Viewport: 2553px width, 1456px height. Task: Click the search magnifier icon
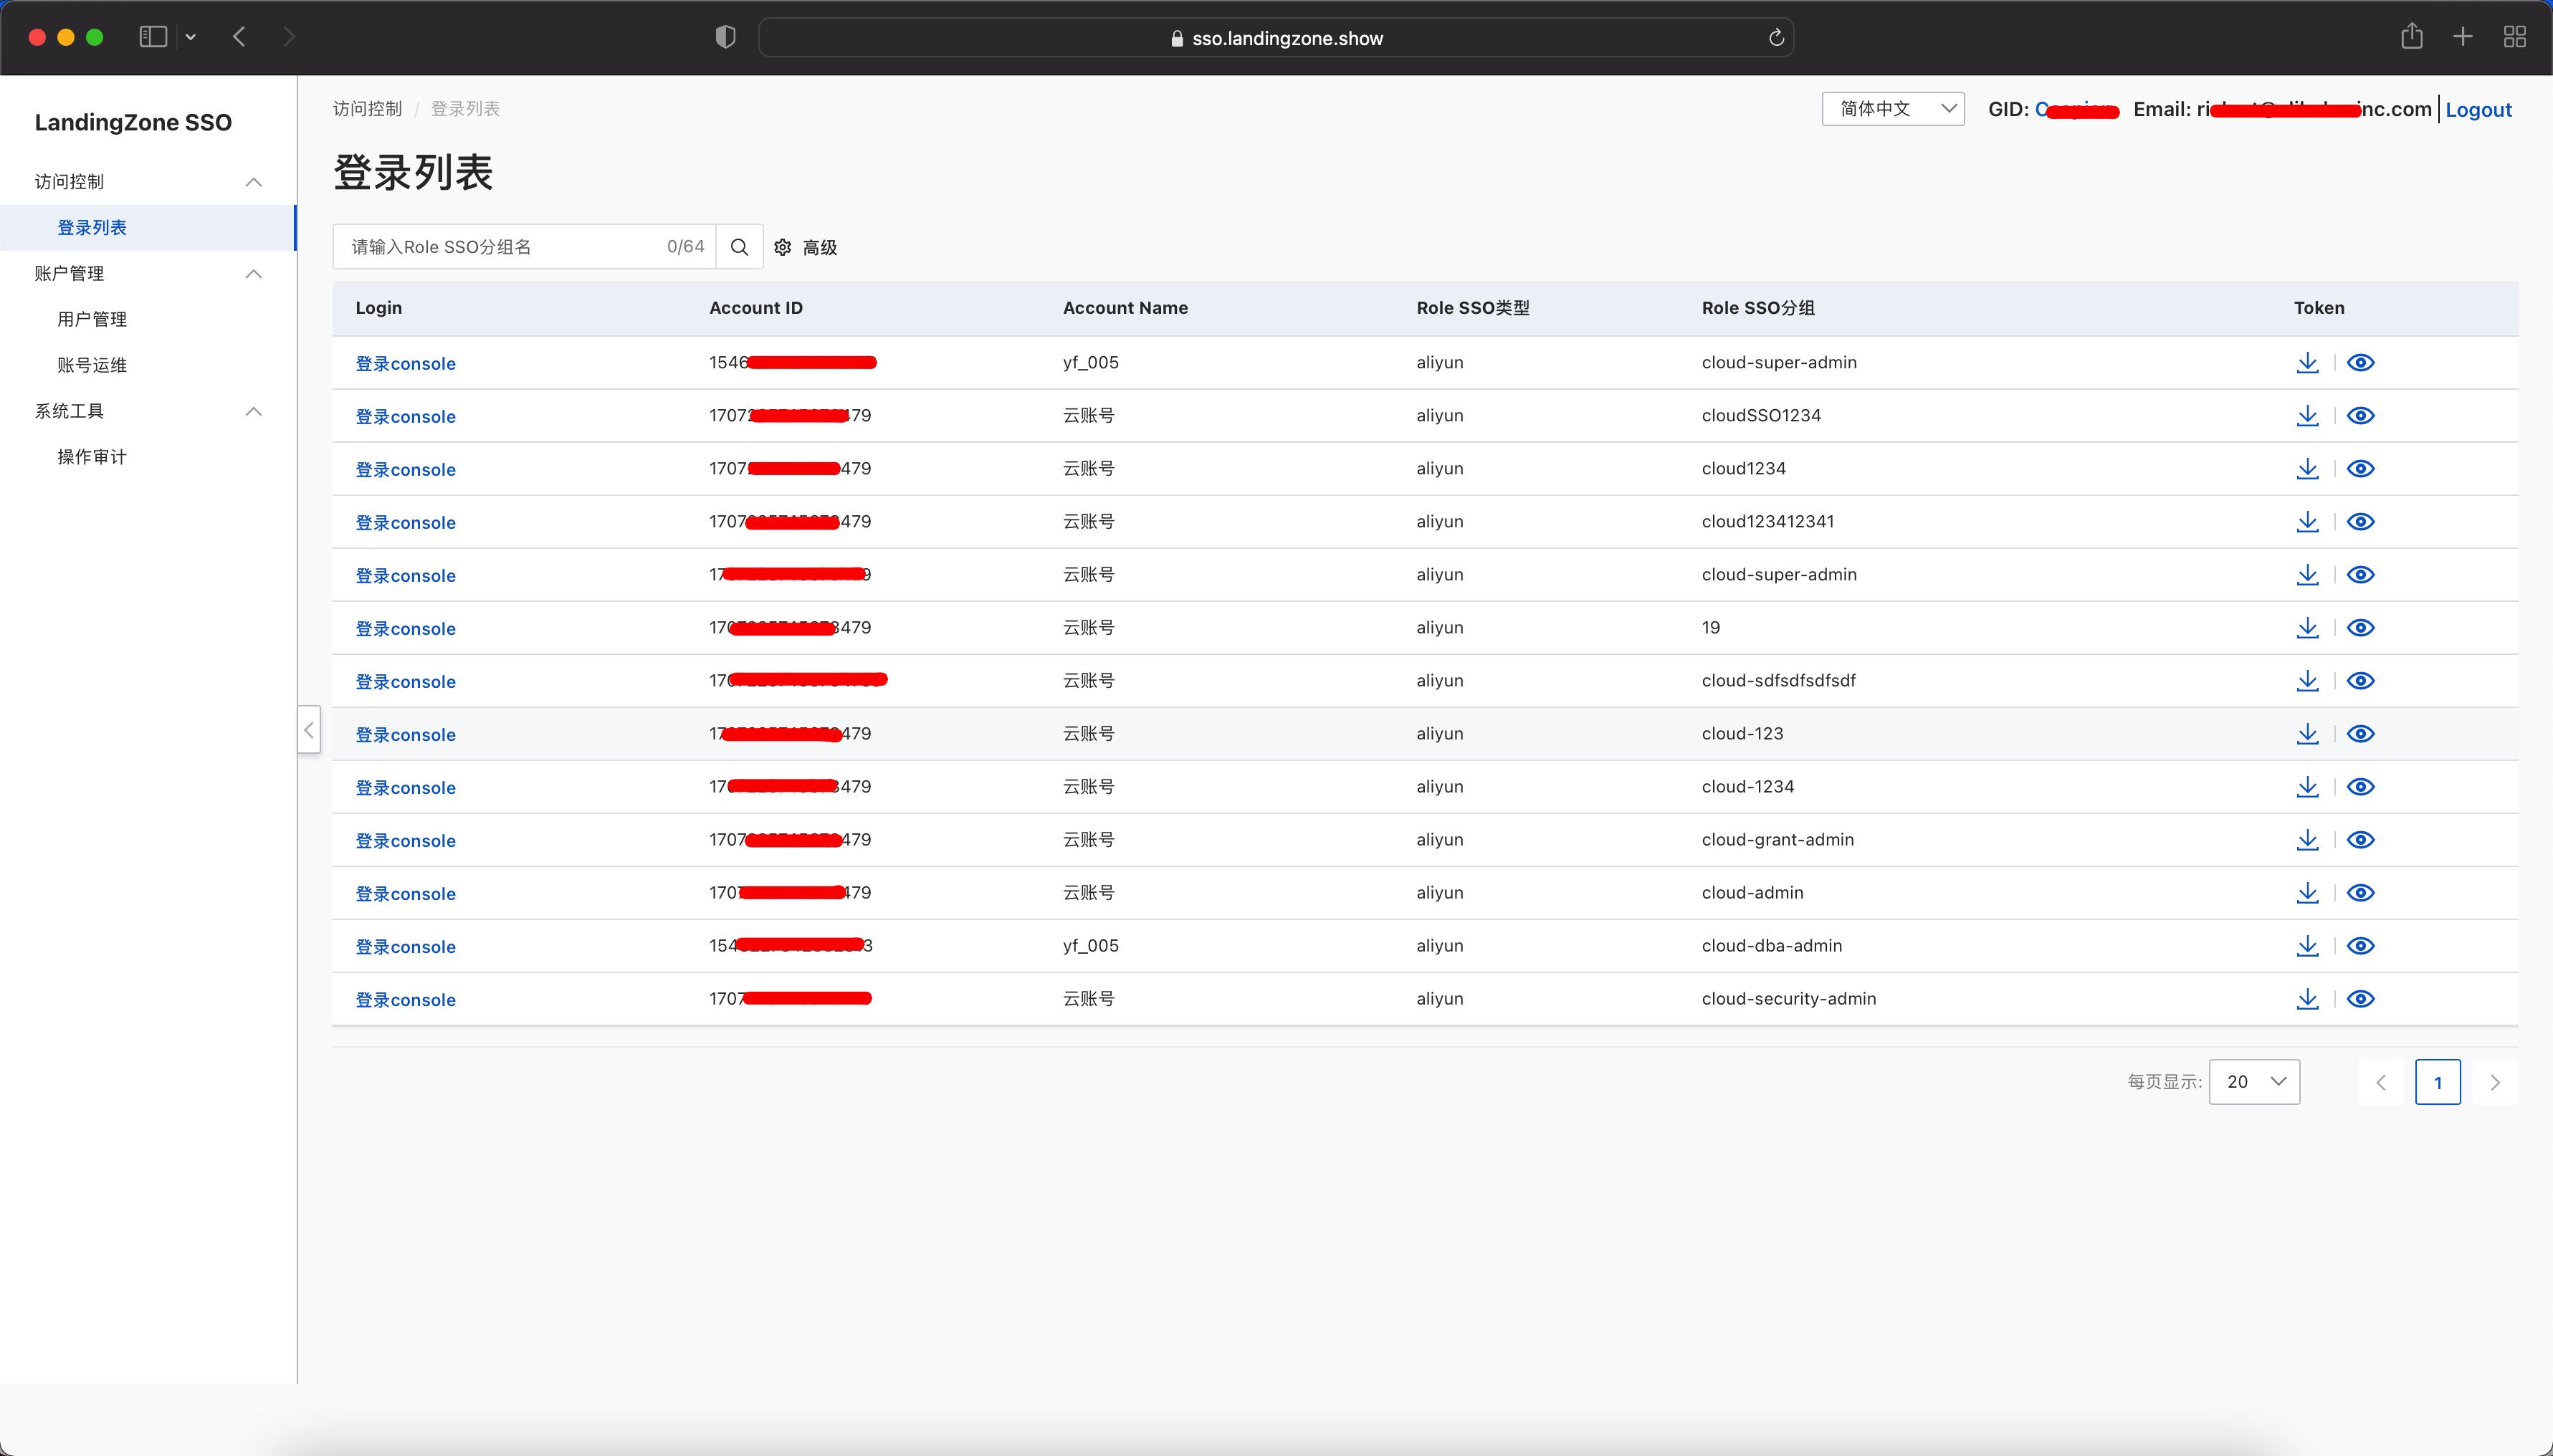point(739,247)
